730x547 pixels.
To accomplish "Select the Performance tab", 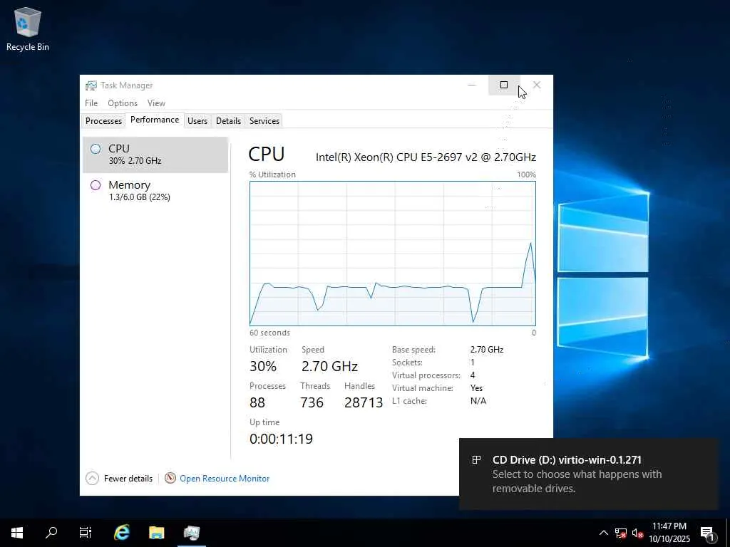I will pos(155,120).
